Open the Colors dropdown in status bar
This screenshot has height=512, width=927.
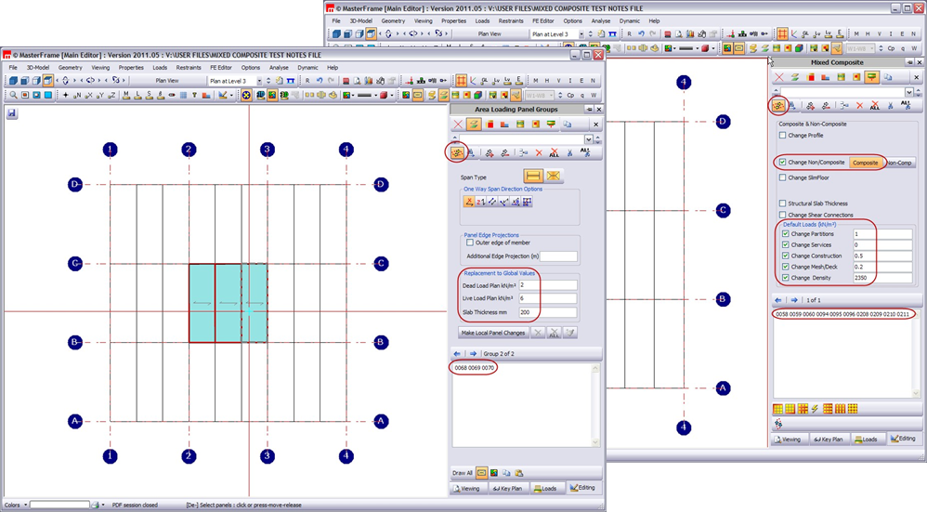(24, 505)
